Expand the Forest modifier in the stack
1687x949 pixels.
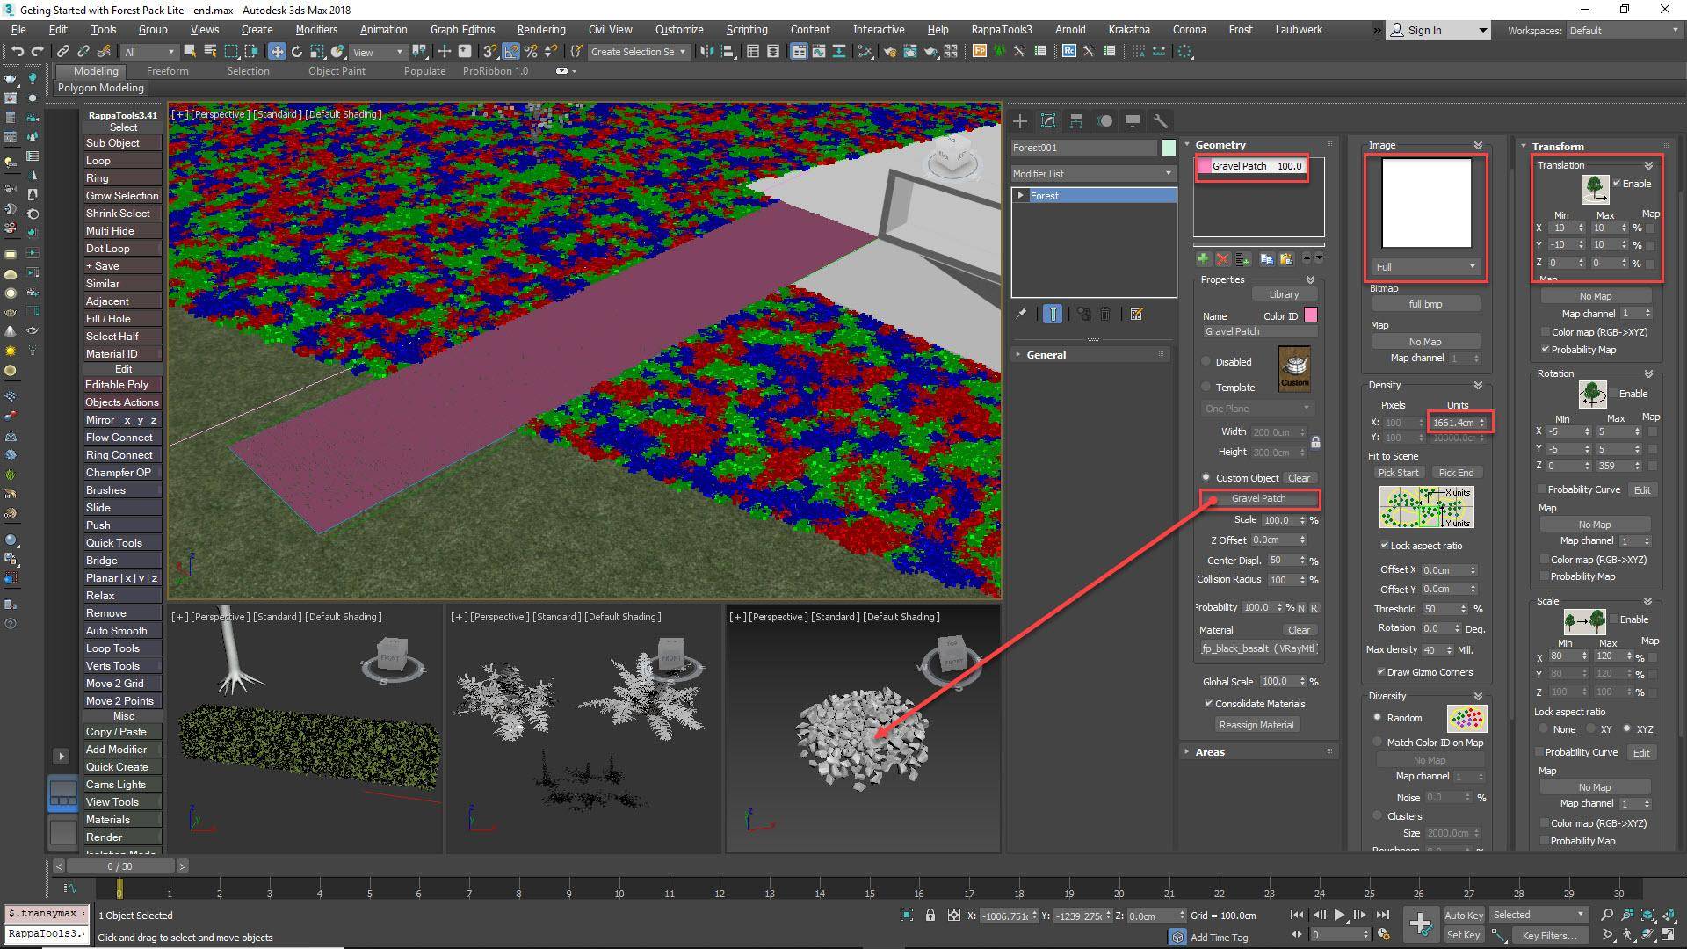tap(1022, 195)
